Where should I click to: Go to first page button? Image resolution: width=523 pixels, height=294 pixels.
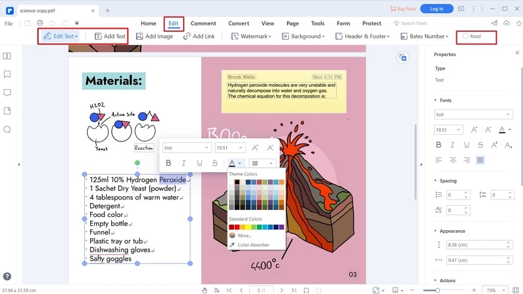229,290
